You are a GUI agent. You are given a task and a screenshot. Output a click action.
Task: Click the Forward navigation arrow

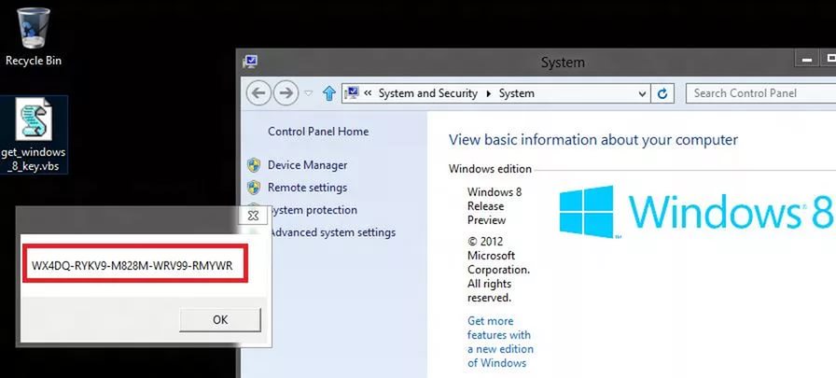pyautogui.click(x=286, y=93)
